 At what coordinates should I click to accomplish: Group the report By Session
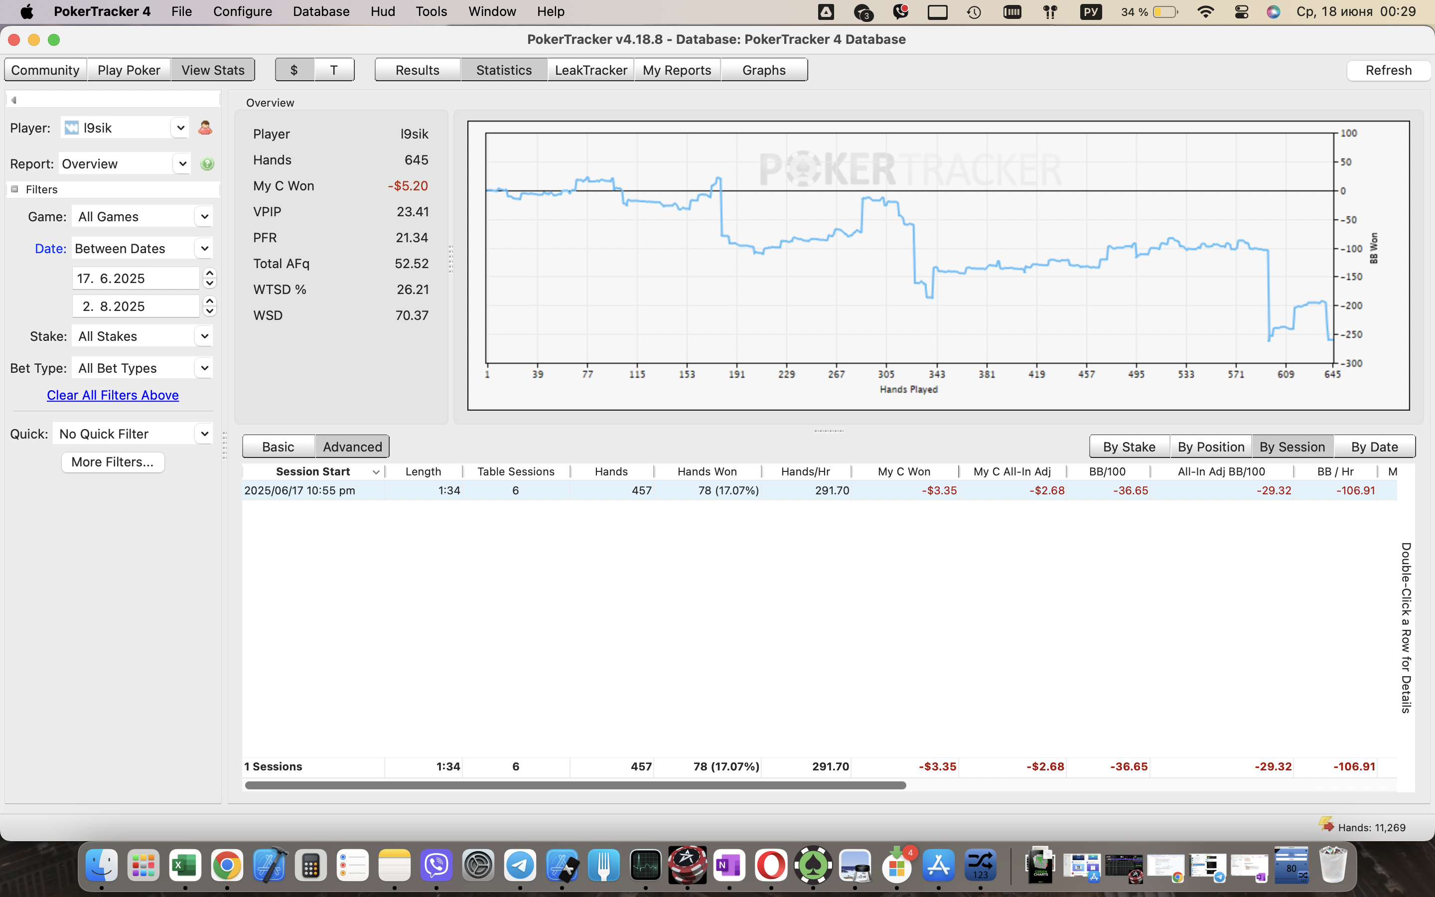point(1292,447)
